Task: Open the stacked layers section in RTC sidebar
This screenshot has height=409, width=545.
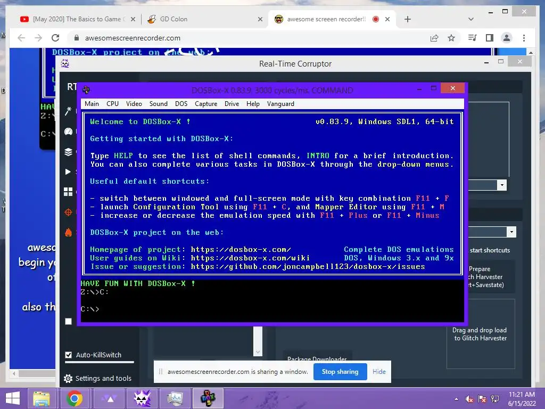Action: (68, 152)
